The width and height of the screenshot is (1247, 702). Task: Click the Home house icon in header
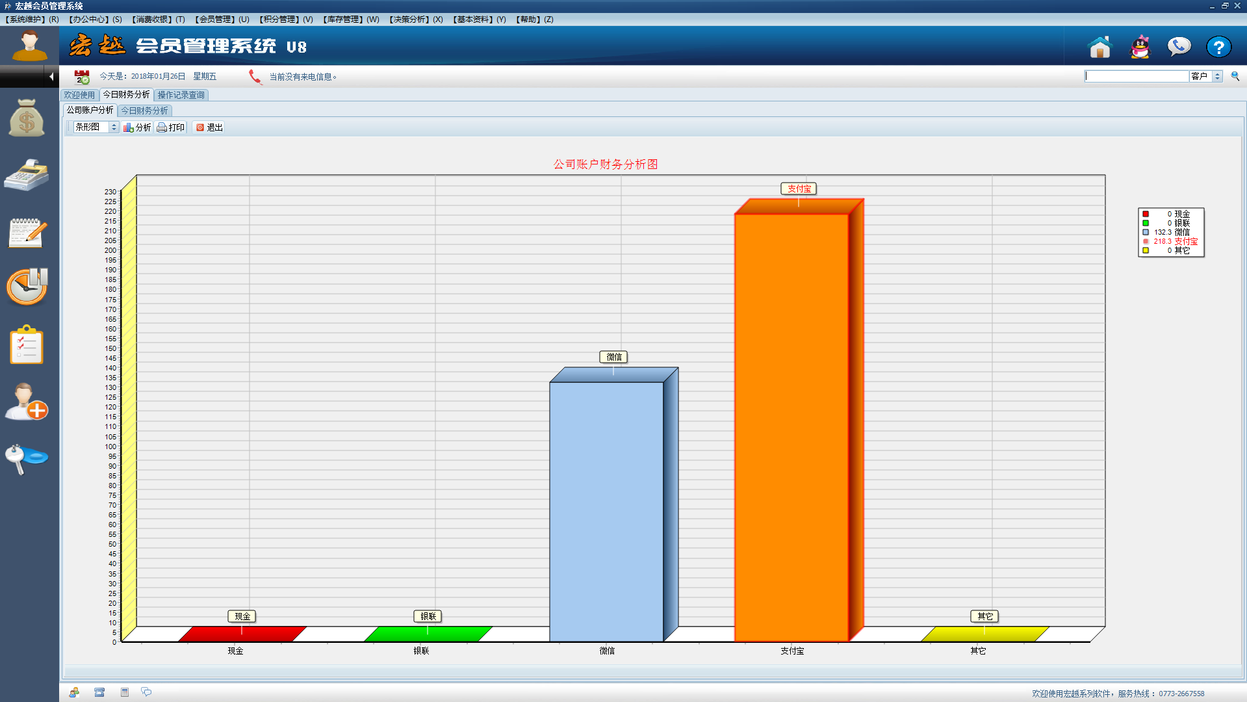pyautogui.click(x=1099, y=47)
